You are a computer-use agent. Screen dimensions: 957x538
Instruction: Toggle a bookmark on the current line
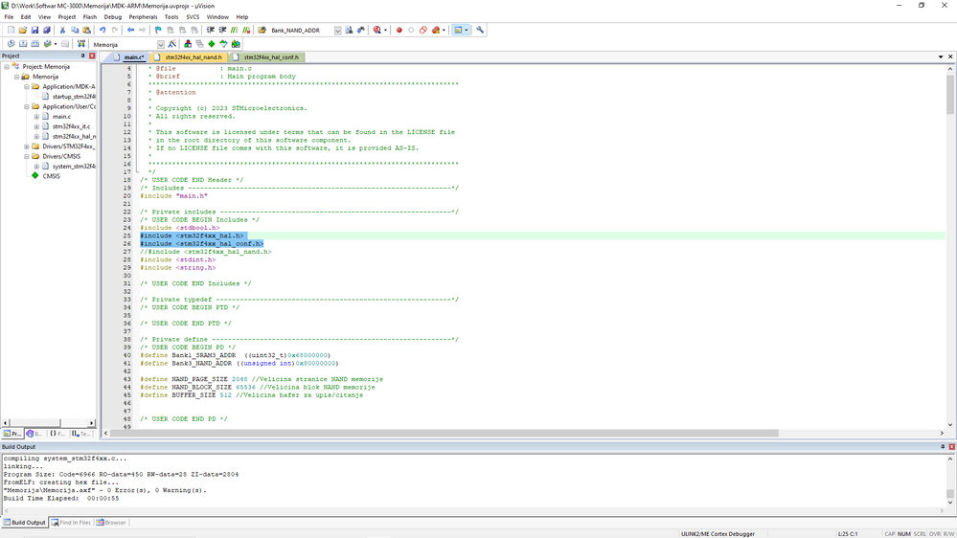[x=158, y=30]
